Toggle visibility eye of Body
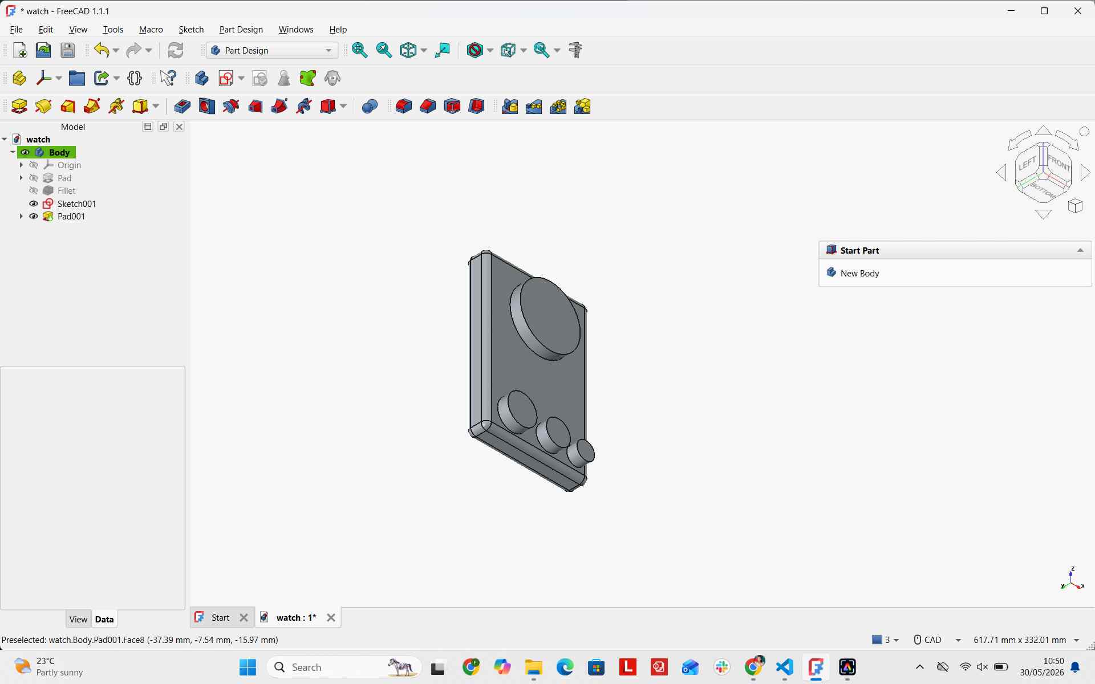 point(25,152)
